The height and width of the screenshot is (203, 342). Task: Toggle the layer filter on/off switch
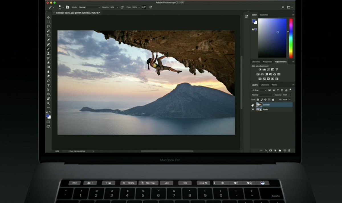pos(290,90)
